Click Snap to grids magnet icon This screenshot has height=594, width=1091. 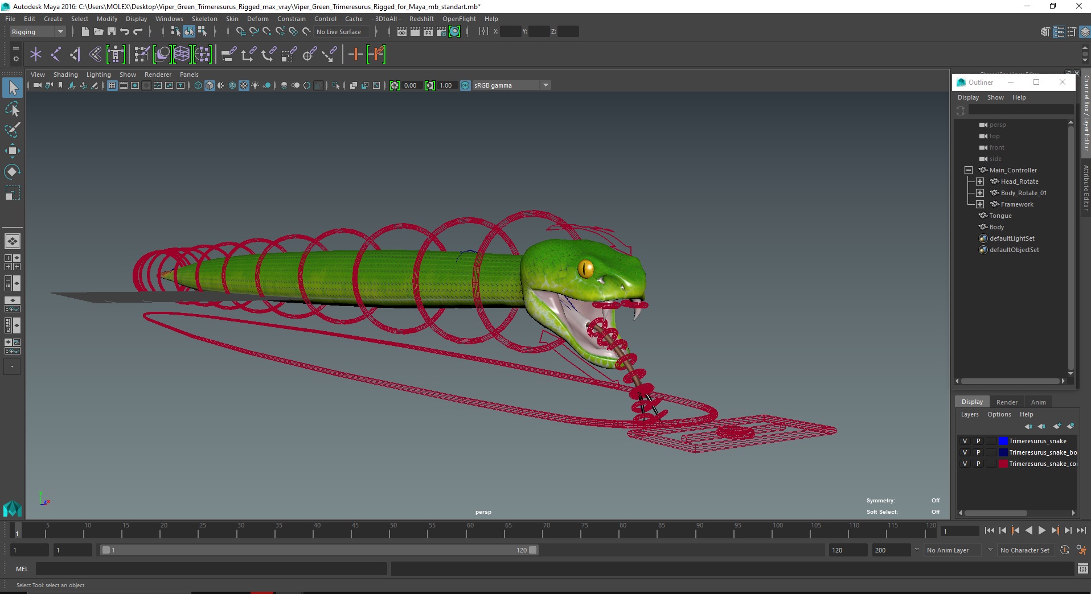tap(241, 32)
